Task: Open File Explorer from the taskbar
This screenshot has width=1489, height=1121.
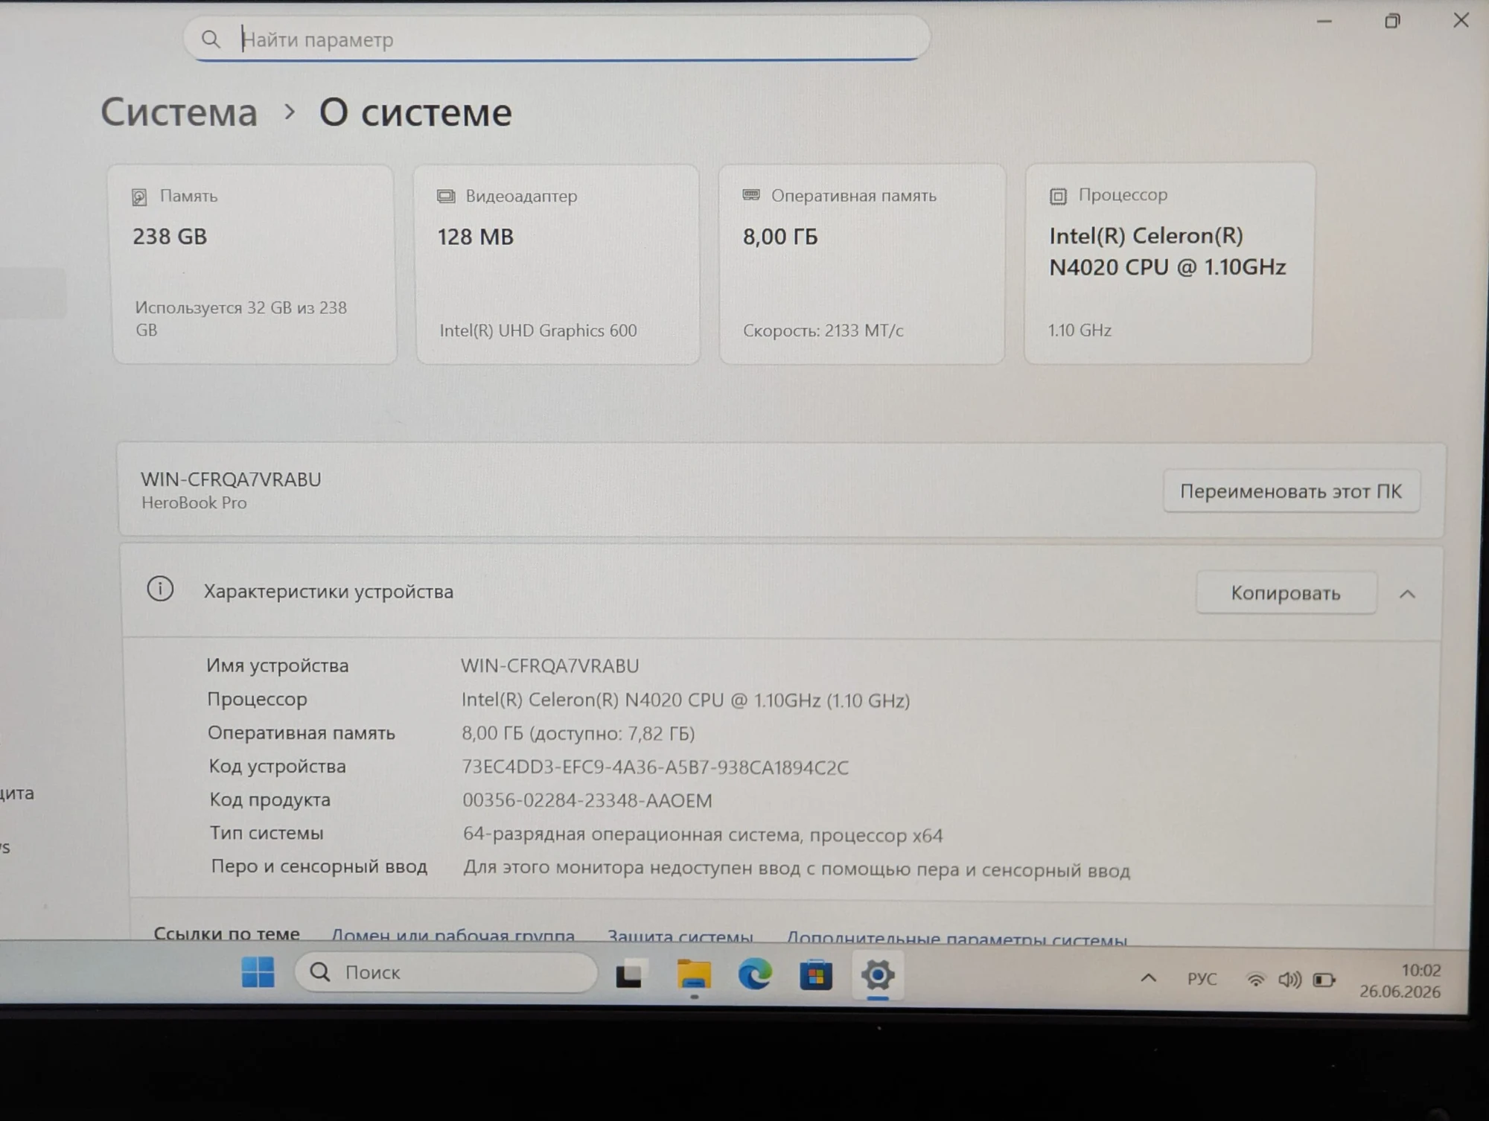Action: pos(694,974)
